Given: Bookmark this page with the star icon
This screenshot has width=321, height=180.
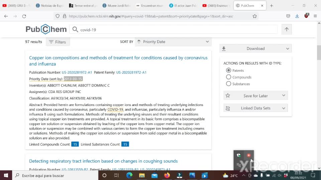Looking at the screenshot, I should [254, 16].
